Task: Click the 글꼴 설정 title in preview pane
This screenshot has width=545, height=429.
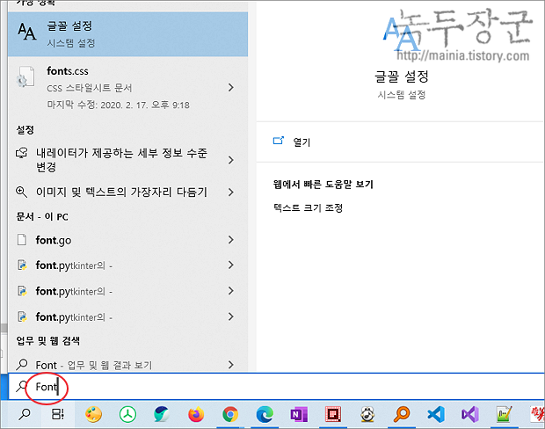Action: tap(402, 76)
